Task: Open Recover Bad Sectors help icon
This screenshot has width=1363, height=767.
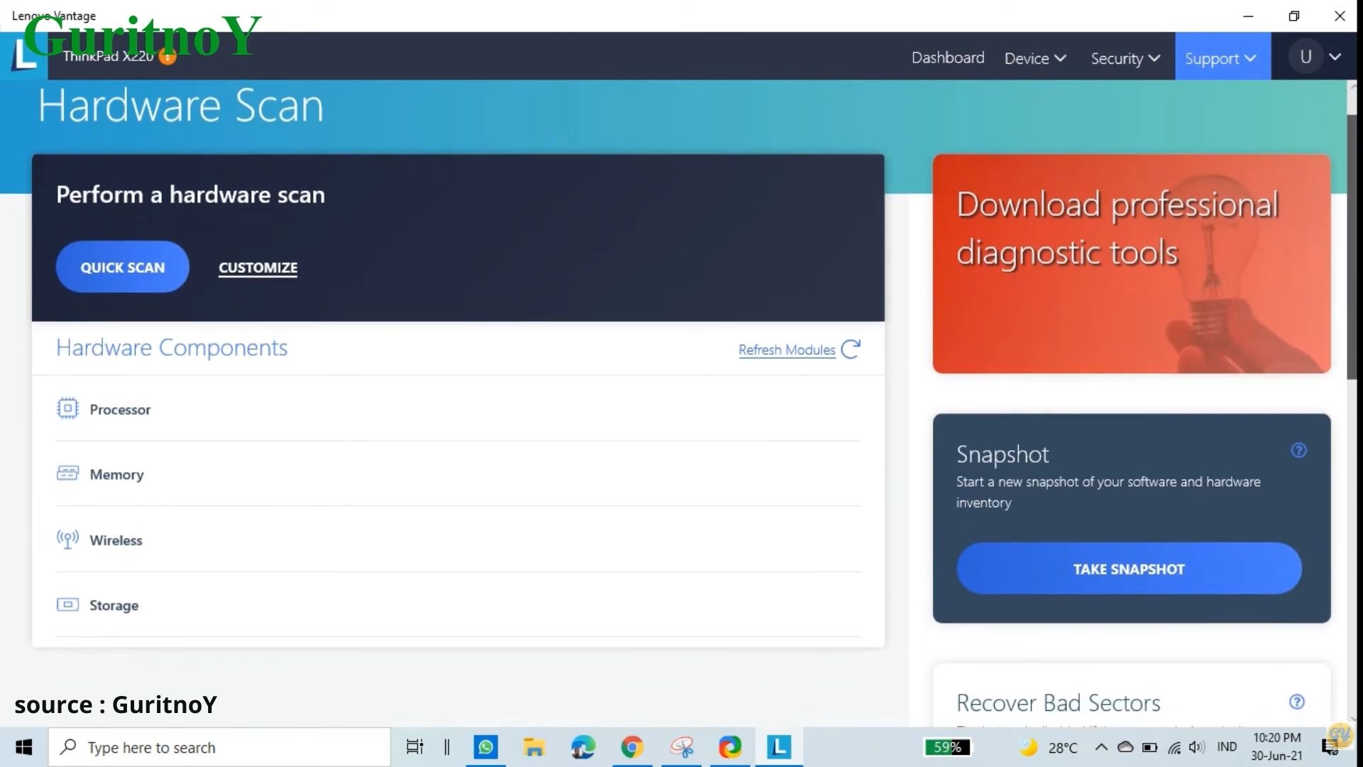Action: 1296,702
